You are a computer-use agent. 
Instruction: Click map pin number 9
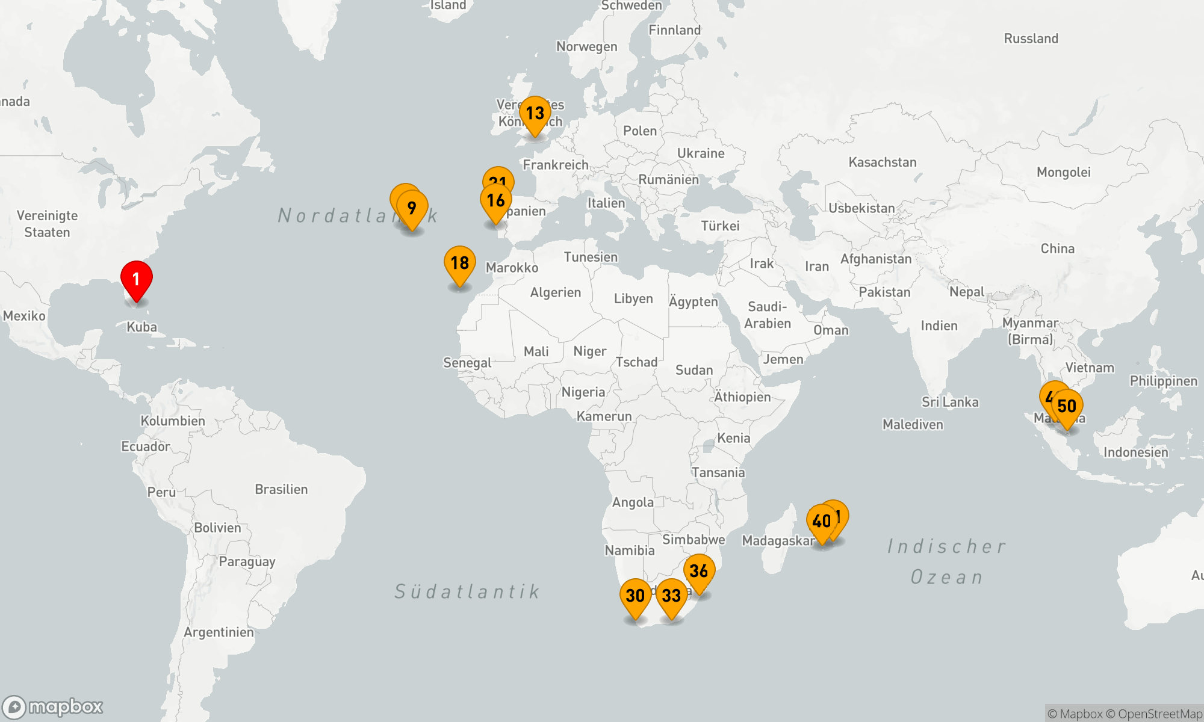tap(412, 208)
